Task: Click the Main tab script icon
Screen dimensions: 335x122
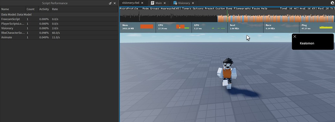Action: [x=152, y=3]
